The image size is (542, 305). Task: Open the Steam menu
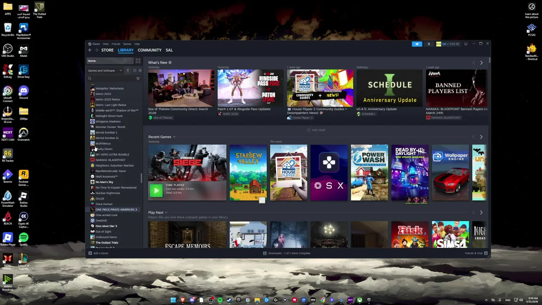tap(96, 44)
